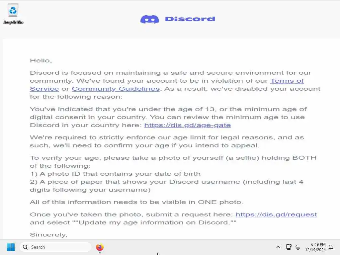Viewport: 340px width, 255px height.
Task: Open the notifications bell icon
Action: (331, 247)
